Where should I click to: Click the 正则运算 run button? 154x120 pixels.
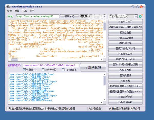coord(93,67)
